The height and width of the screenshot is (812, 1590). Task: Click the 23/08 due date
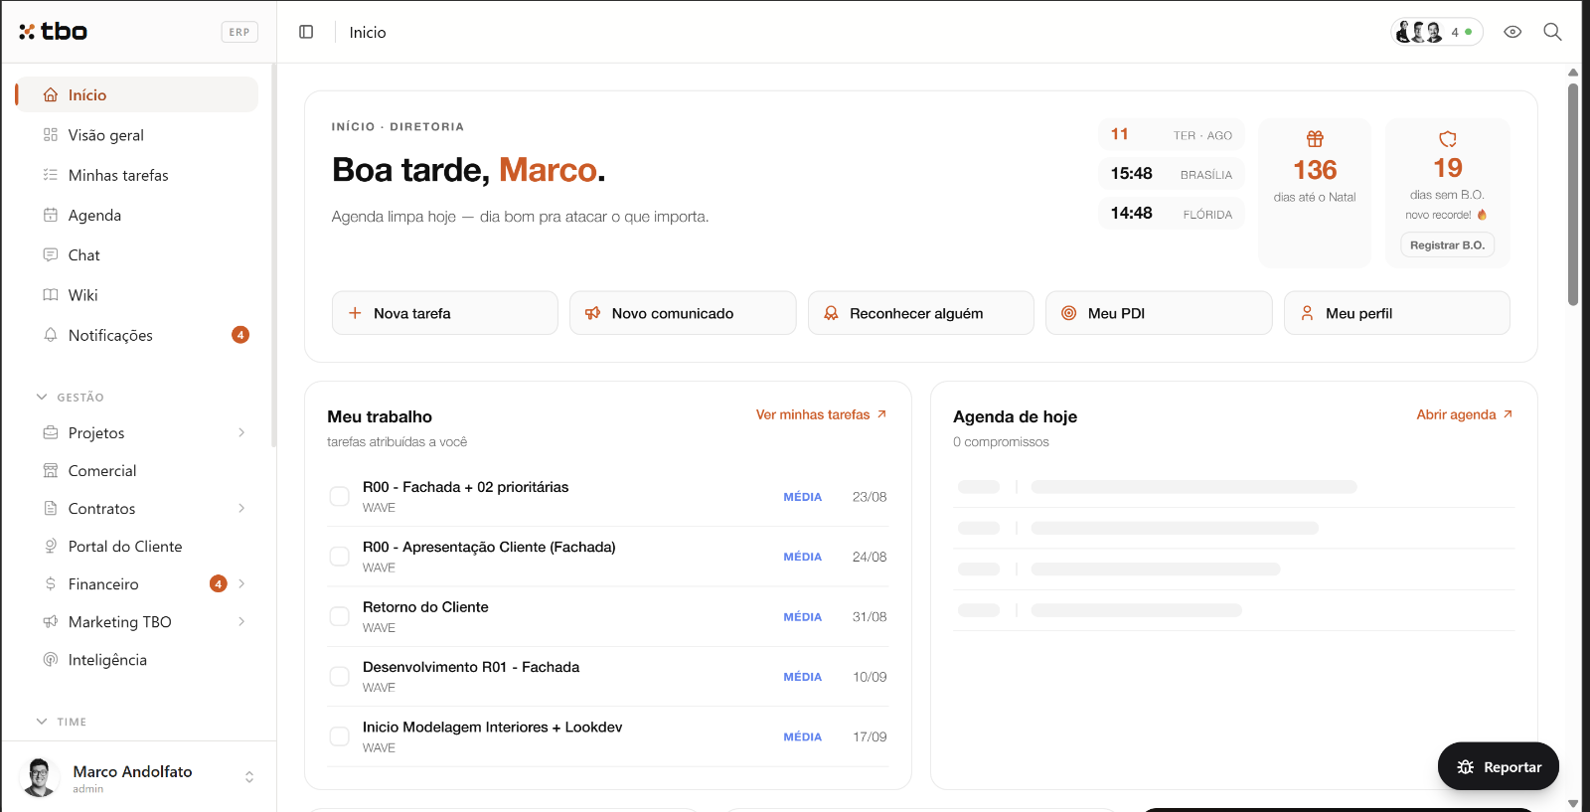[870, 497]
